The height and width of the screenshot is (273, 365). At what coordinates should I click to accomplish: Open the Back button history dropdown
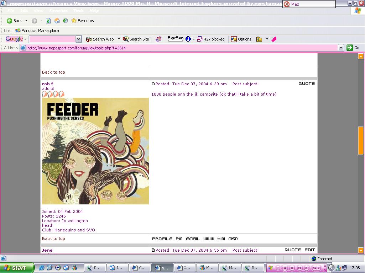pos(26,21)
